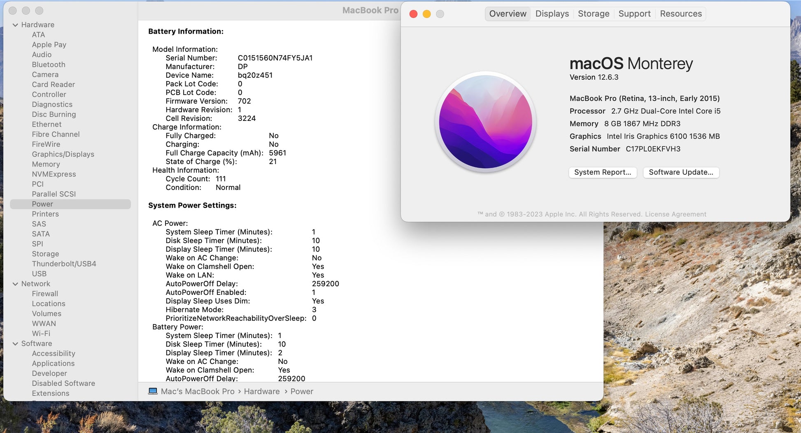Choose Applications under Software

[x=53, y=364]
